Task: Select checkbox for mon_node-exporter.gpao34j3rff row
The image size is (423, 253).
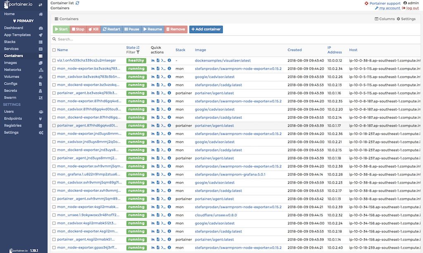Action: (x=54, y=248)
